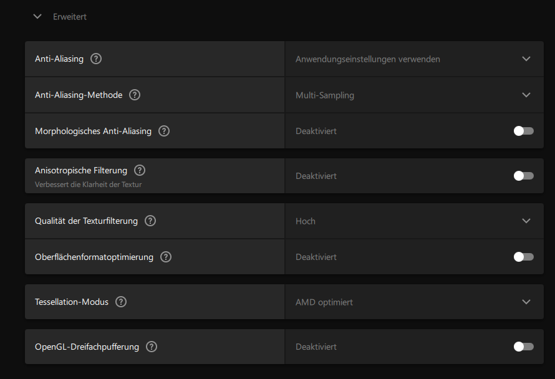Image resolution: width=555 pixels, height=379 pixels.
Task: Expand the Anti-Aliasing-Methode dropdown
Action: (x=526, y=95)
